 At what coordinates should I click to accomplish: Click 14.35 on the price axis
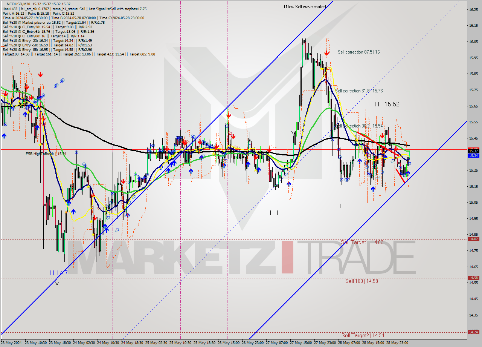[473, 315]
